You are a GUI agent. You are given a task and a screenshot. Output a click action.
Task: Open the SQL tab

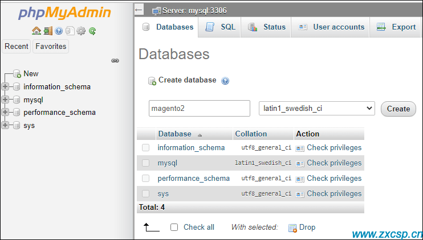click(220, 27)
